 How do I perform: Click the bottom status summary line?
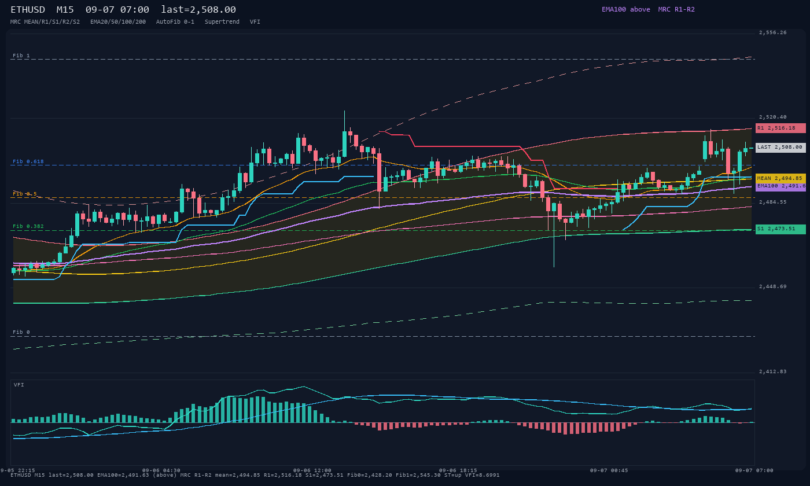[255, 475]
